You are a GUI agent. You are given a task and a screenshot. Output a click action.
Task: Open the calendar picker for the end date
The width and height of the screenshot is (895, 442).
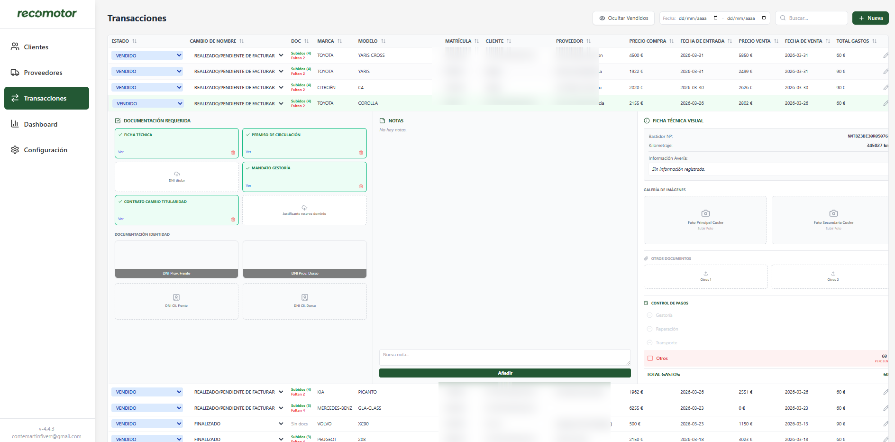[764, 18]
